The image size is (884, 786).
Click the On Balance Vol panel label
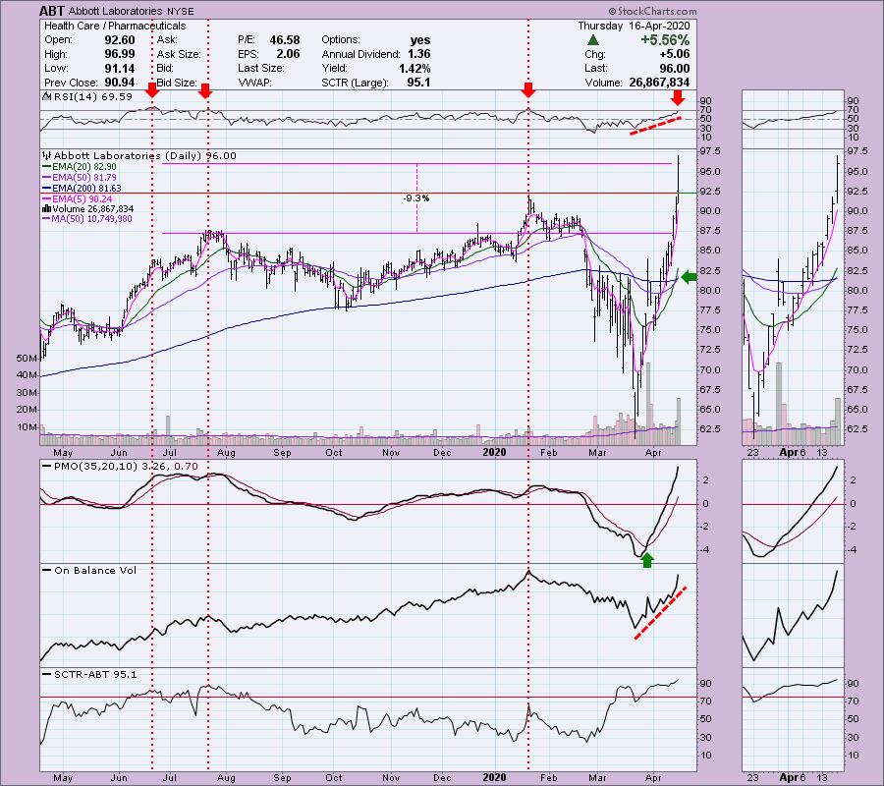pos(95,570)
